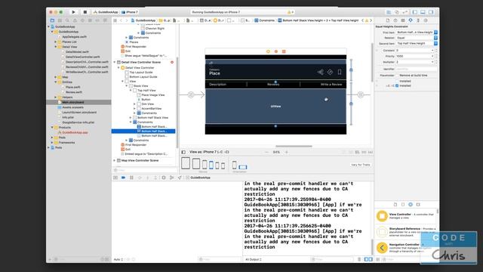Open the First Item dropdown
The height and width of the screenshot is (272, 483).
click(435, 32)
